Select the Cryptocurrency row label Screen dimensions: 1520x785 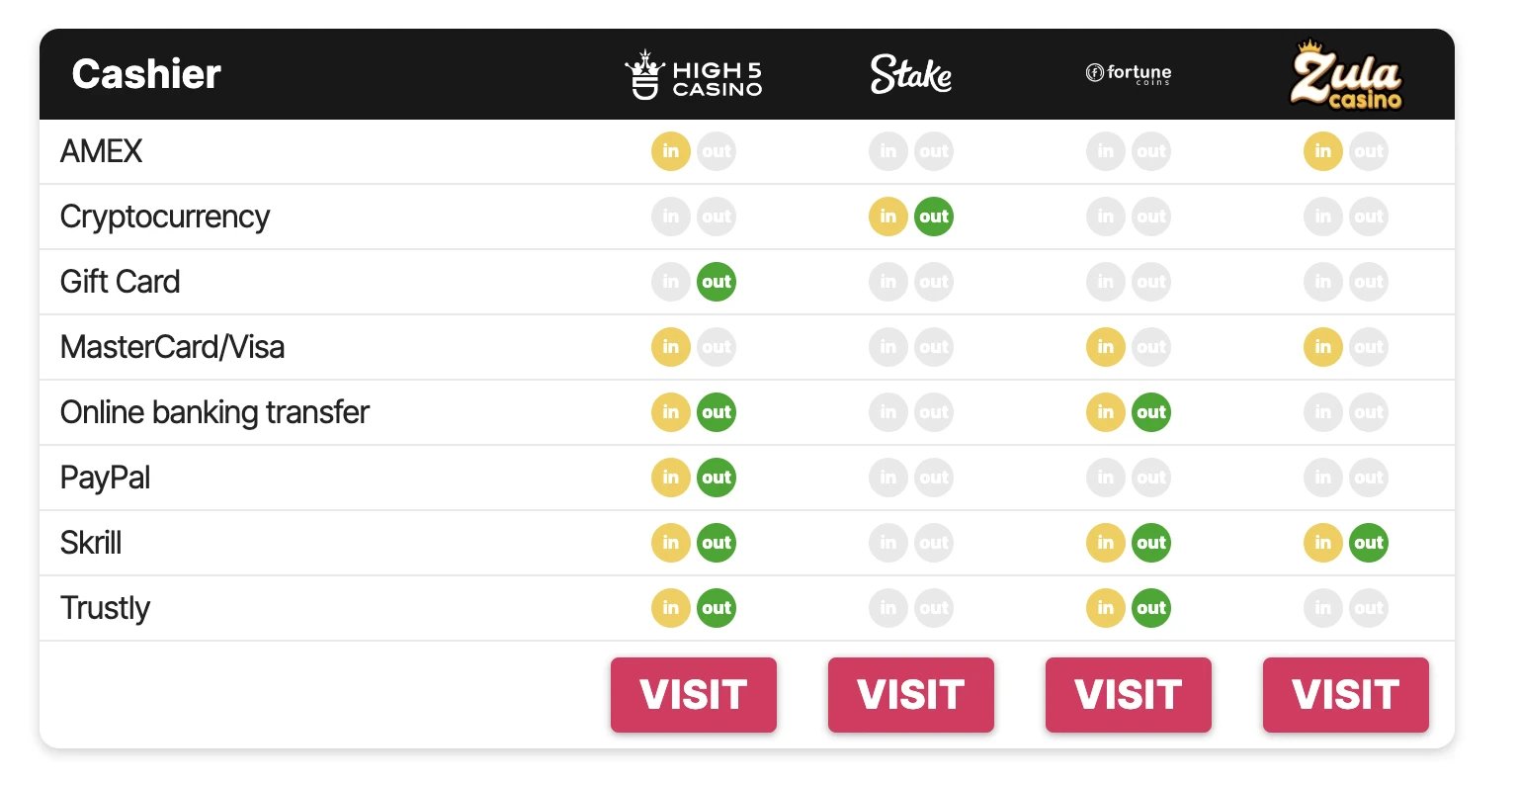tap(165, 218)
